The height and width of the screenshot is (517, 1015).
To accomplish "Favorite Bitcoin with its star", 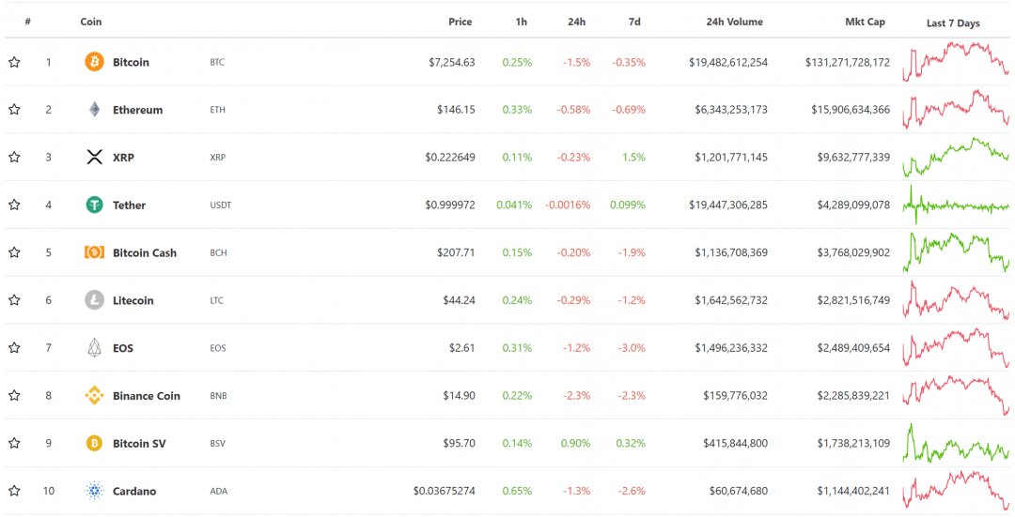I will click(x=14, y=62).
